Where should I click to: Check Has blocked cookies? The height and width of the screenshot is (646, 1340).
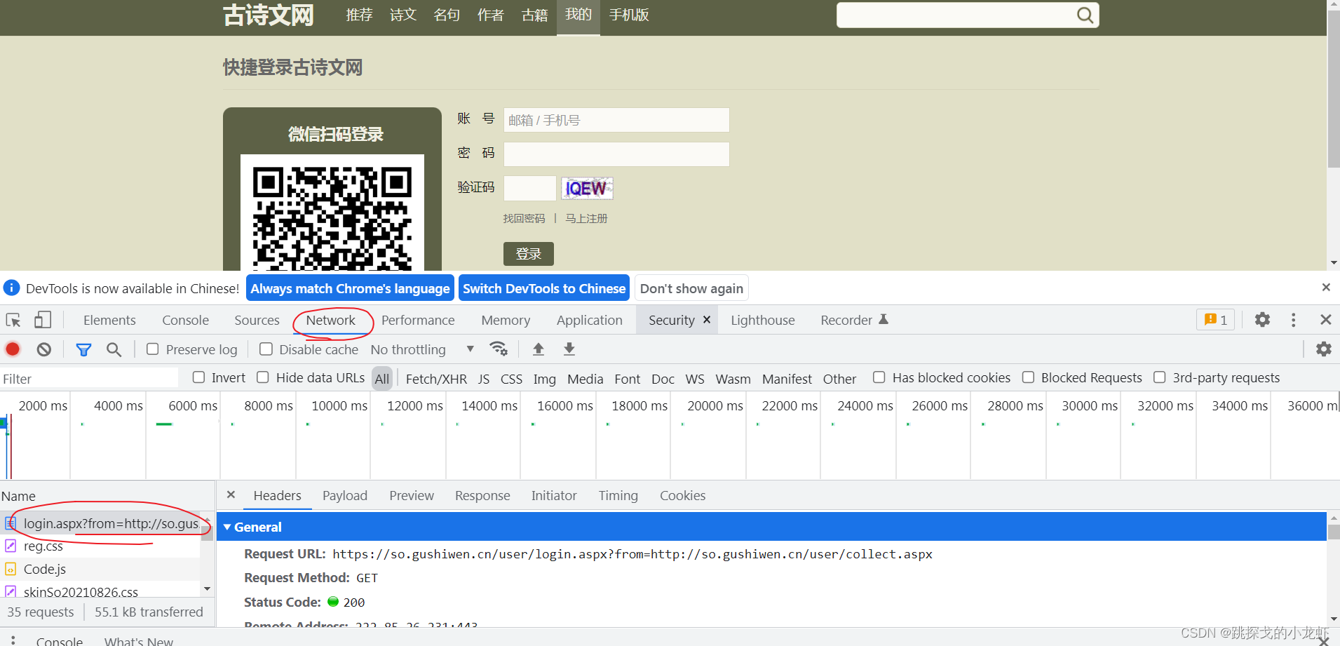(879, 377)
